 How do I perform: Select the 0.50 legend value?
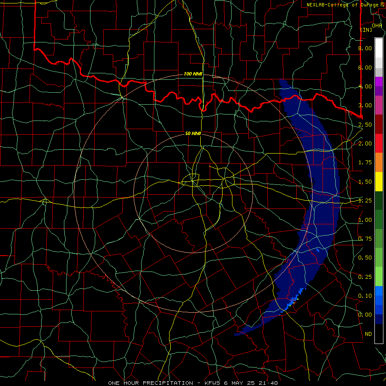(365, 258)
